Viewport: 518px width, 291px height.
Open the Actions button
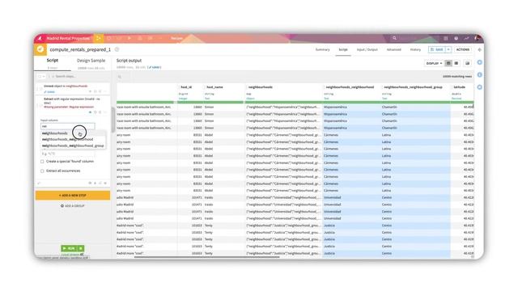(x=462, y=49)
